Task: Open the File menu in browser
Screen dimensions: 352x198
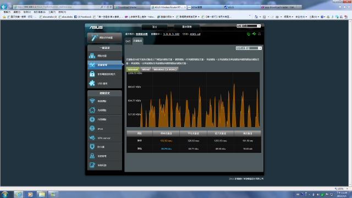Action: point(7,12)
